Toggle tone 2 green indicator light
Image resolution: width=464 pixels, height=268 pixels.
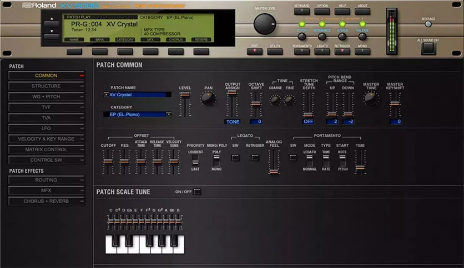(322, 24)
